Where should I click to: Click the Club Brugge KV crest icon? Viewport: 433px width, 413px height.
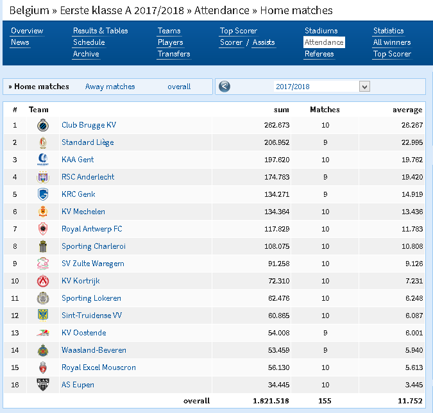43,125
